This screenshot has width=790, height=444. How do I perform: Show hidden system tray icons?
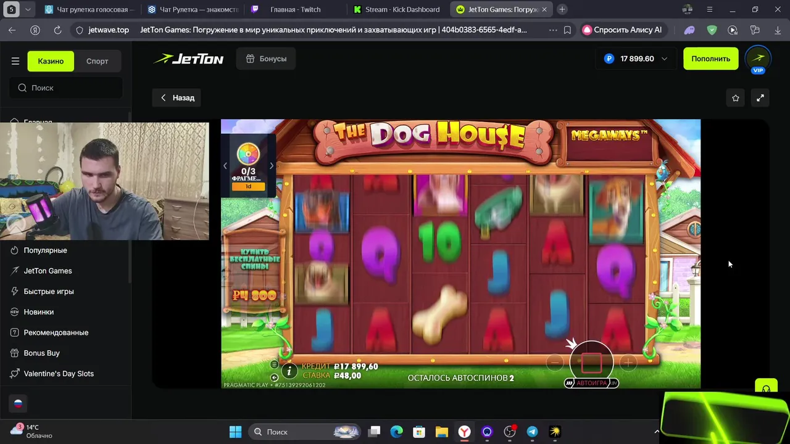657,432
